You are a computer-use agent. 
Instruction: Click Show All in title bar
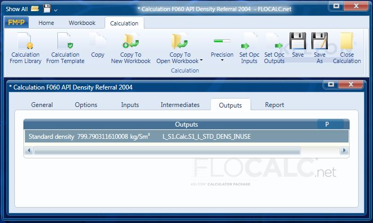(16, 9)
